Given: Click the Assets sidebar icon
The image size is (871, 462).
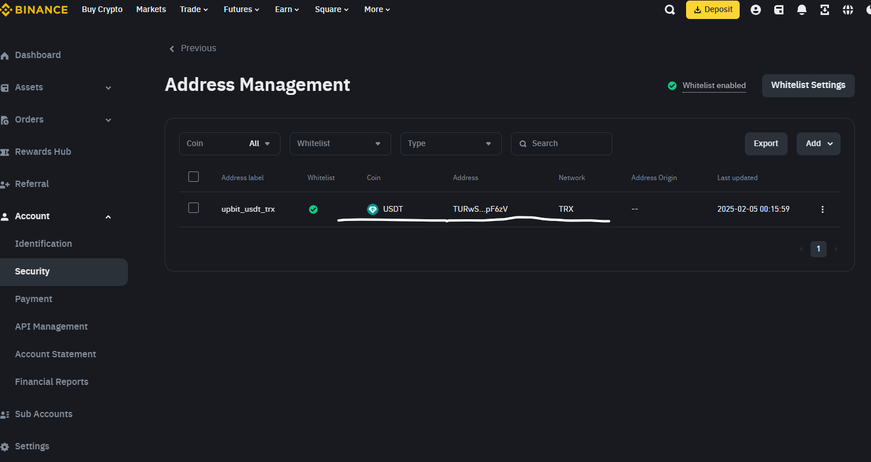Looking at the screenshot, I should point(5,88).
